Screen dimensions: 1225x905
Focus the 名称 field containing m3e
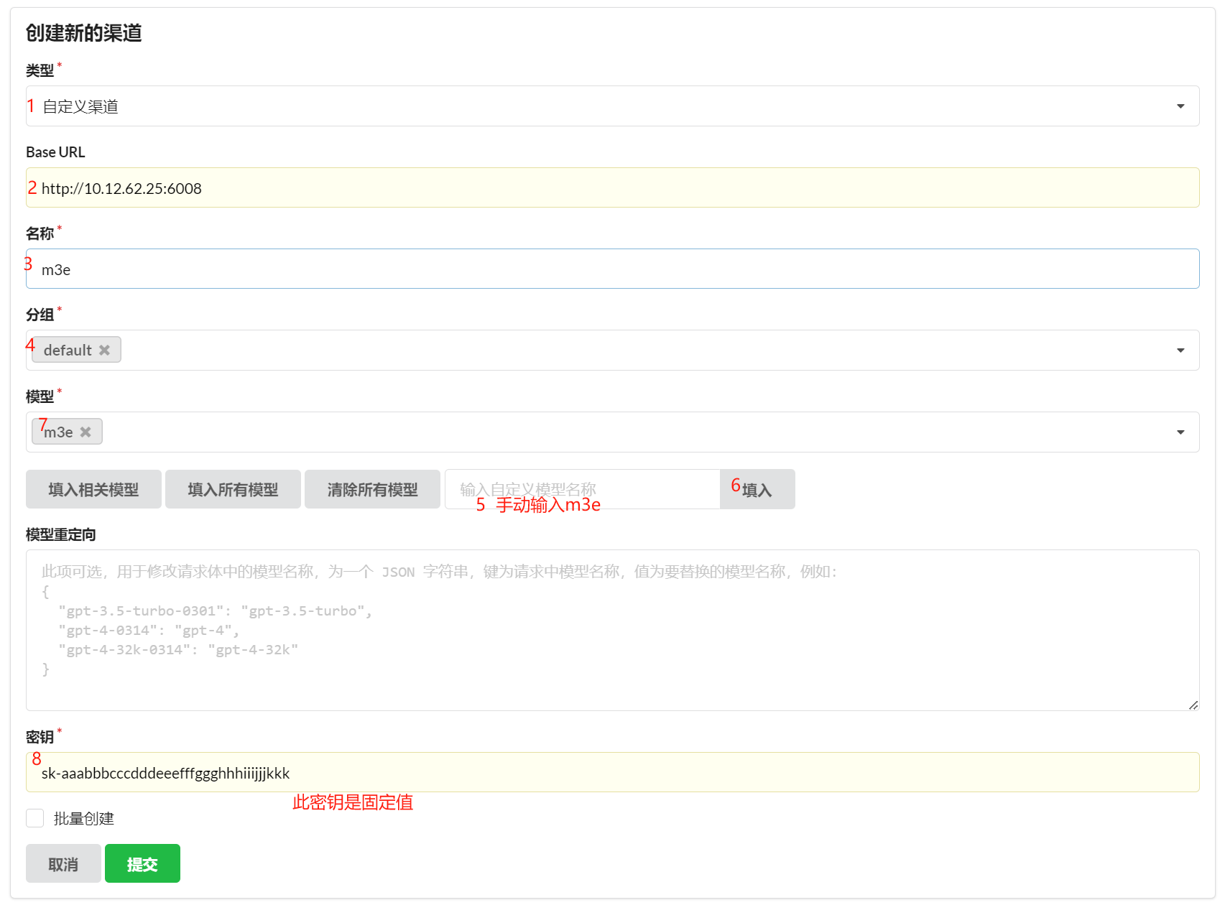612,269
